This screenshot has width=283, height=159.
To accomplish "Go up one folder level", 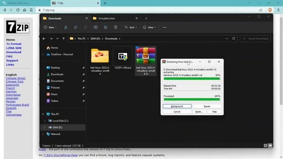I will [x=64, y=38].
